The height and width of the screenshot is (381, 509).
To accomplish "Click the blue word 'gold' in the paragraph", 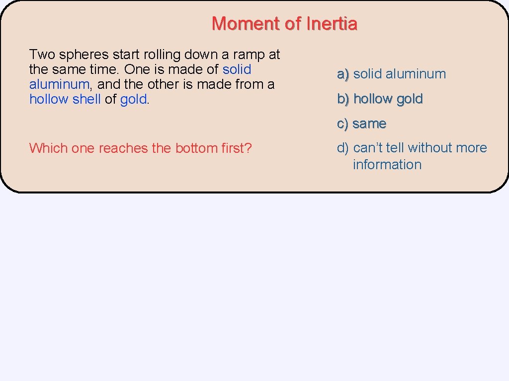I will point(133,99).
